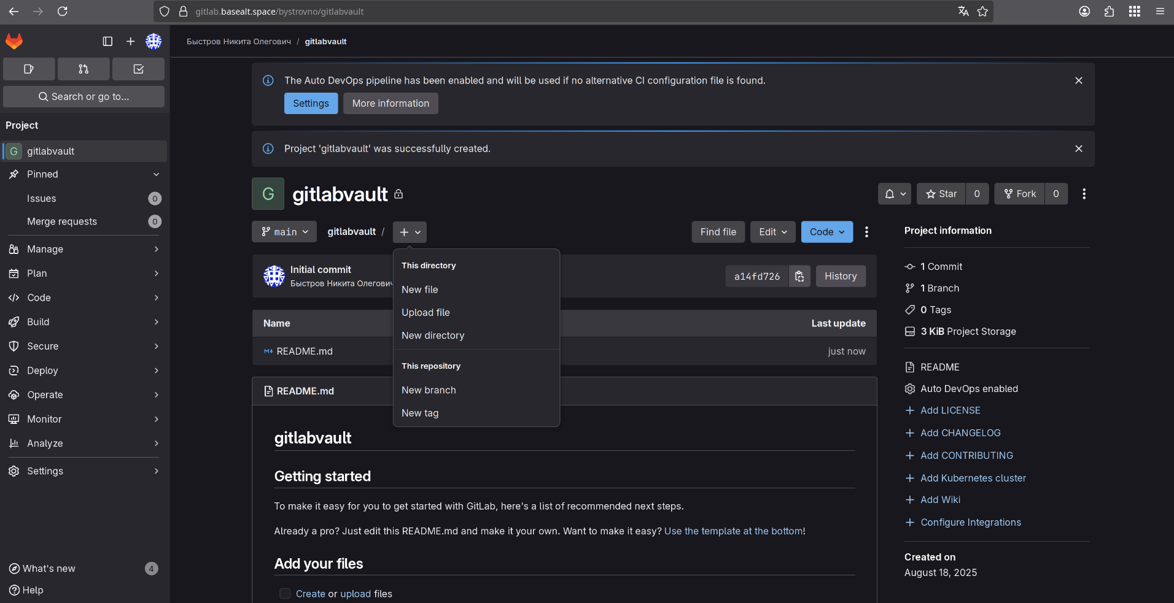Copy commit SHA a14fd726 icon
Viewport: 1174px width, 603px height.
[799, 276]
